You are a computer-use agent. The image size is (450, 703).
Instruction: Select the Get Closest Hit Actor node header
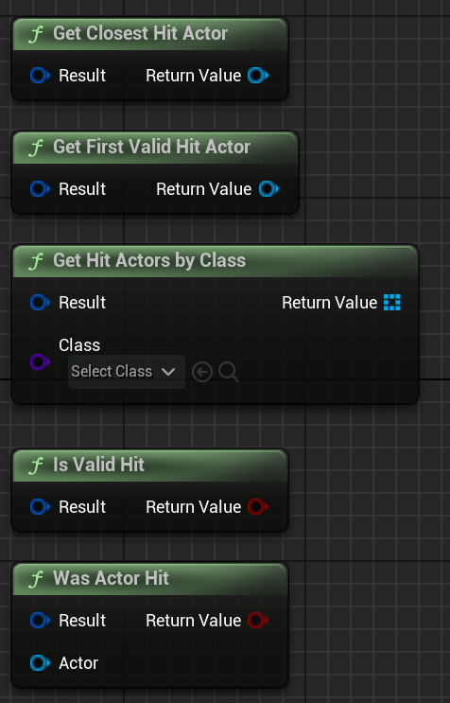149,34
